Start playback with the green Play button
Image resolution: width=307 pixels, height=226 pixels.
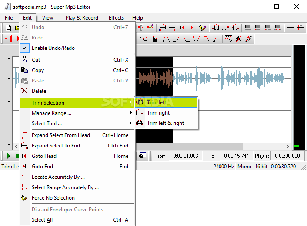click(8, 156)
